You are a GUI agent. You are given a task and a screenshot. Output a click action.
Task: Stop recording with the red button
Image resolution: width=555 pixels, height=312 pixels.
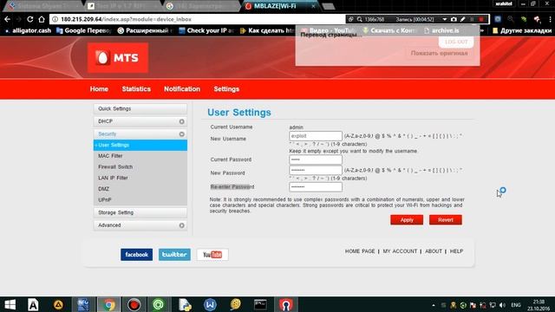[x=481, y=19]
